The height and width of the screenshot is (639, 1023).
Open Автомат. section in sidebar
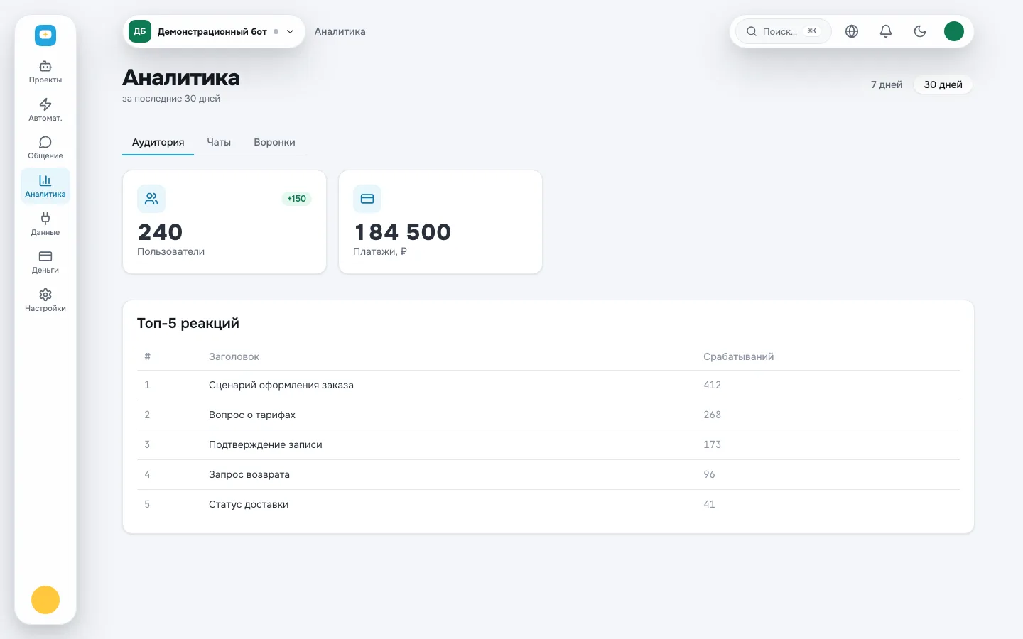click(x=45, y=110)
